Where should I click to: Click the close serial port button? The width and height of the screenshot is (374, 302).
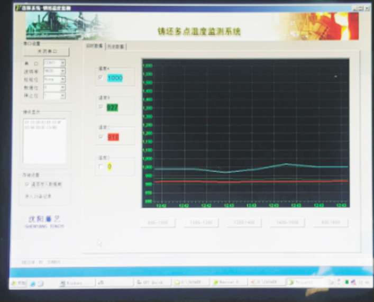46,52
